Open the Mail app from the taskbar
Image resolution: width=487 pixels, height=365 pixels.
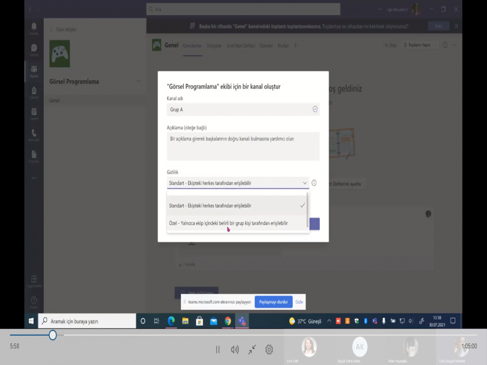tap(214, 321)
